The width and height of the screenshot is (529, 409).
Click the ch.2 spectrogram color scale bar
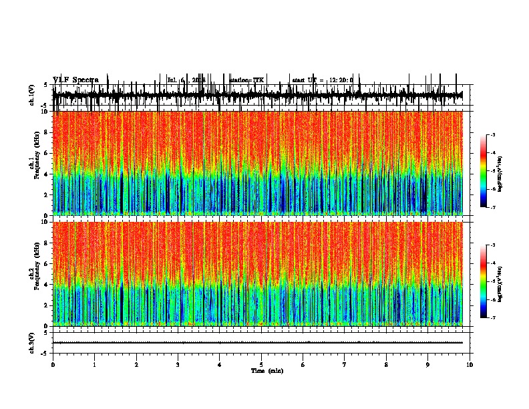point(484,281)
